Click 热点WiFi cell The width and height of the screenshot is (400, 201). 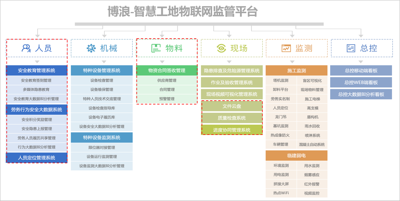click(281, 193)
